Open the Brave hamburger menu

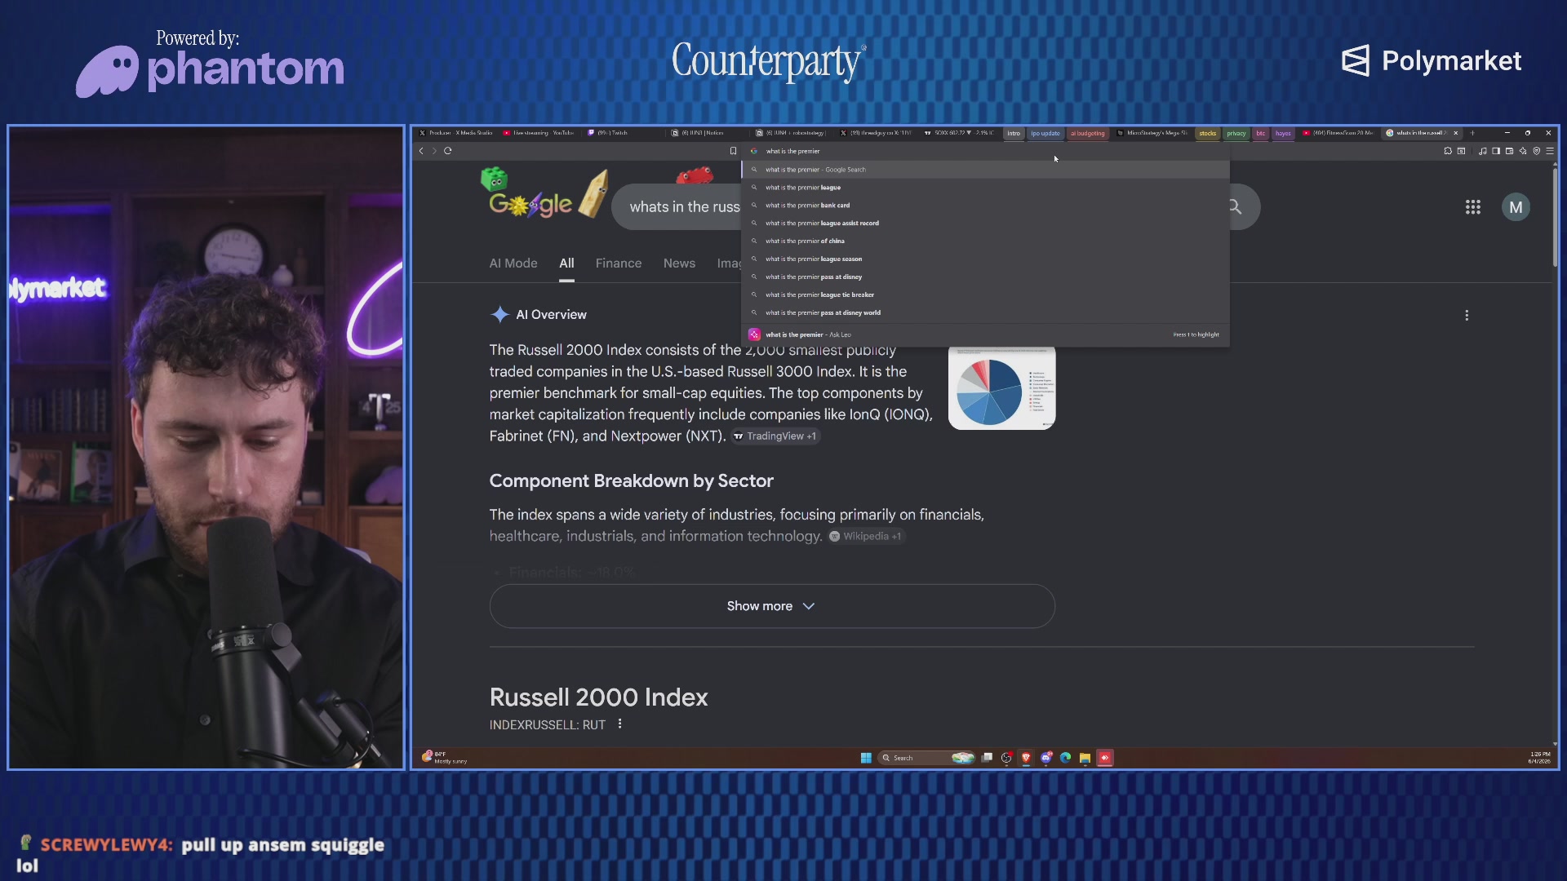point(1550,151)
